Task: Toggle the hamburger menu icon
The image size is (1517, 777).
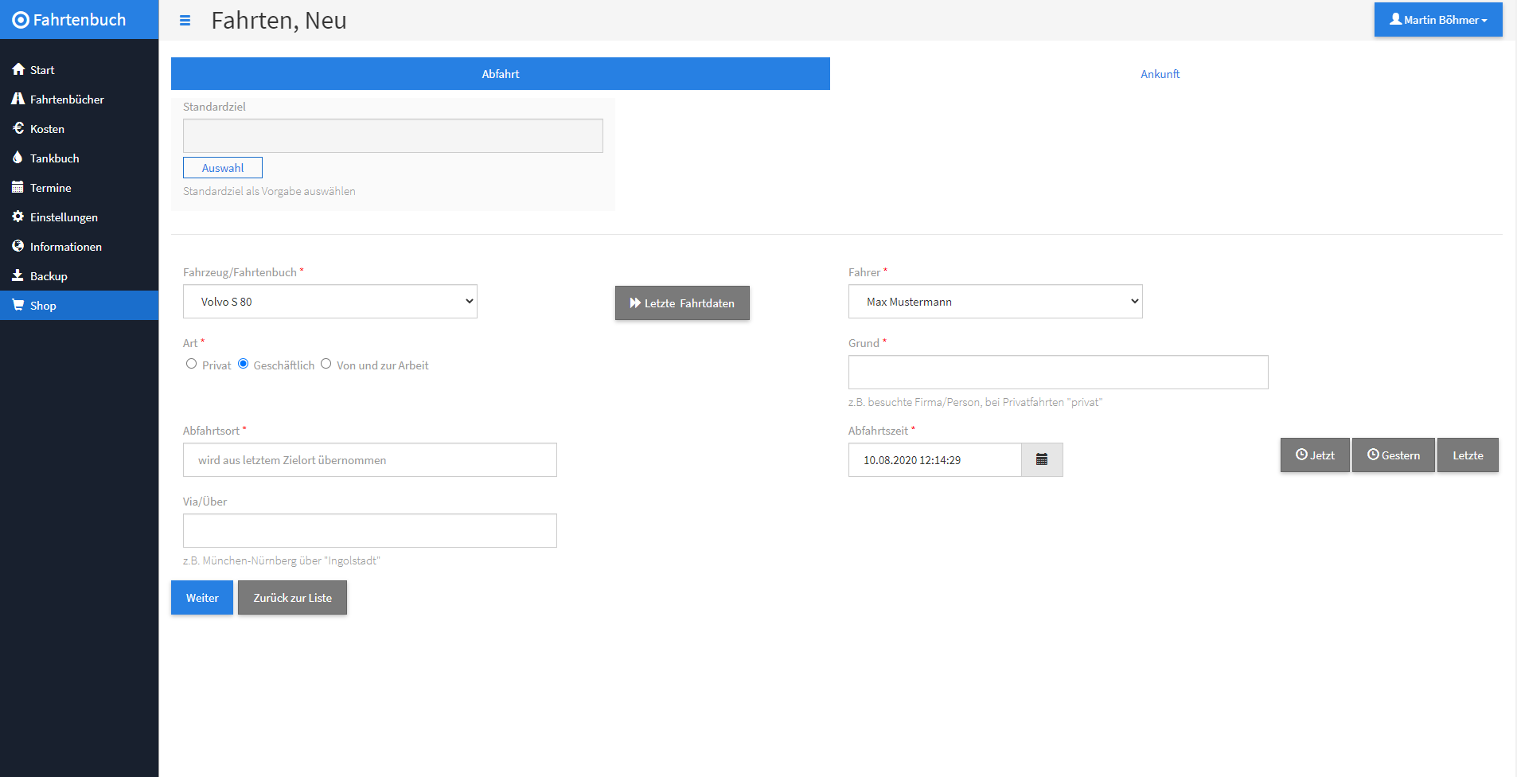Action: click(185, 21)
